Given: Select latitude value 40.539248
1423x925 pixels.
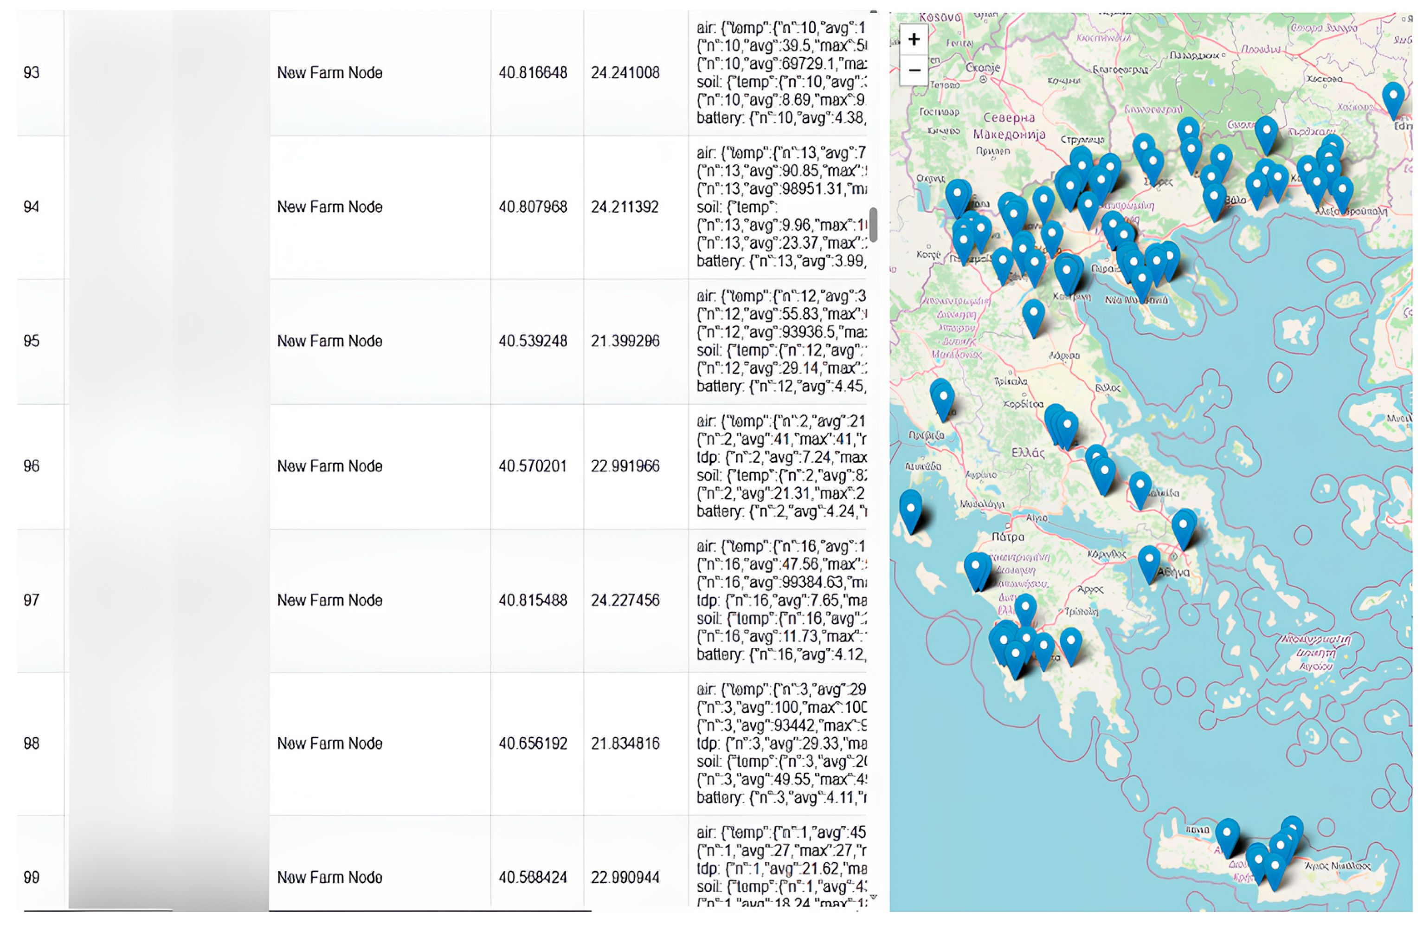Looking at the screenshot, I should tap(533, 342).
